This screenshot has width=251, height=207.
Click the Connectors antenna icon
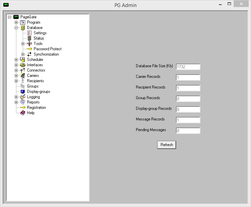click(x=23, y=70)
